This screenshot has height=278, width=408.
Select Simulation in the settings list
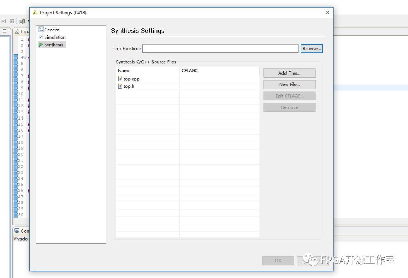(55, 37)
